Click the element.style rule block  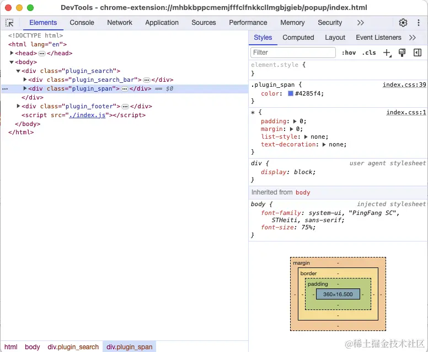point(338,69)
